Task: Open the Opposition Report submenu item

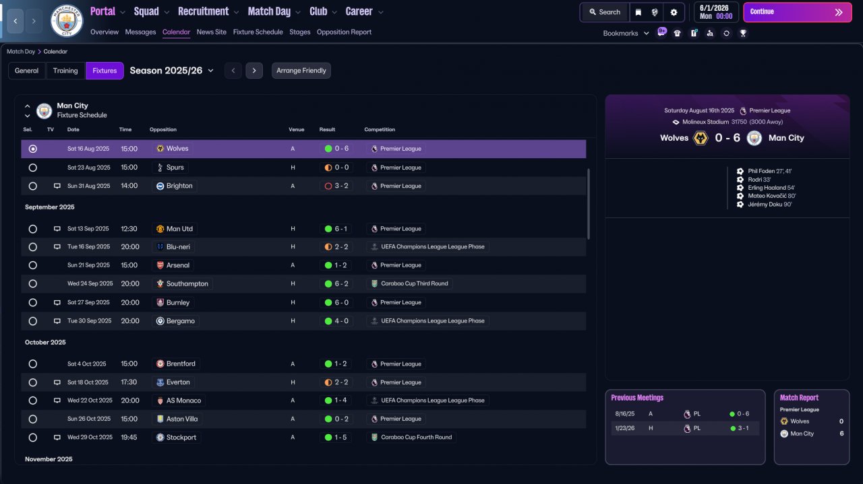Action: 344,32
